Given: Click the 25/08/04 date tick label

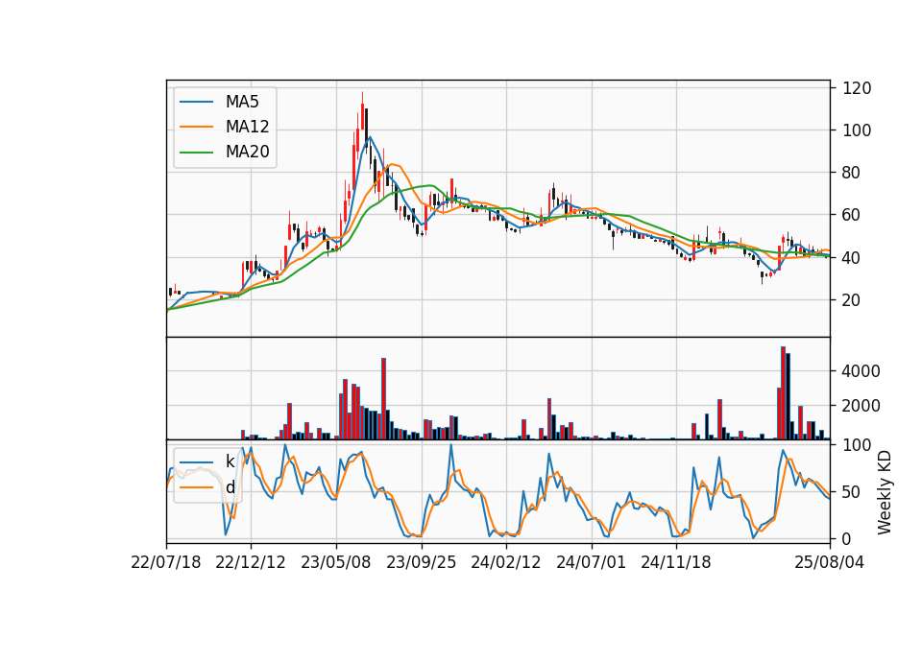Looking at the screenshot, I should tap(829, 562).
